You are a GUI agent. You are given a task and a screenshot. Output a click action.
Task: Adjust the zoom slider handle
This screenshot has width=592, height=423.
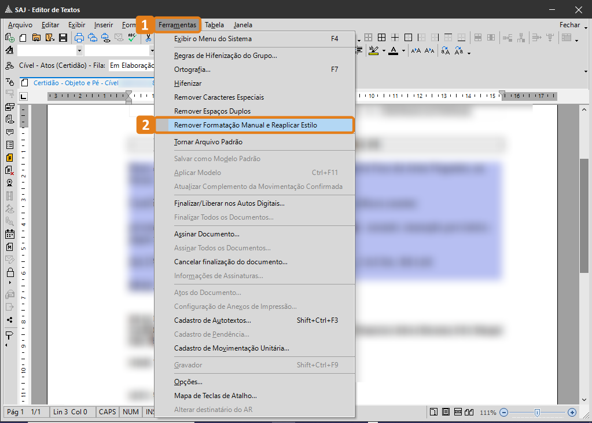[x=537, y=413]
